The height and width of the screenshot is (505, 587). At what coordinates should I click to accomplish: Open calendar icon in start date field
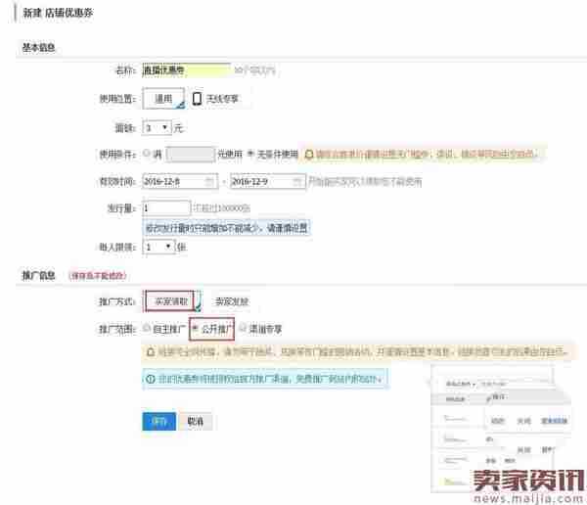209,182
